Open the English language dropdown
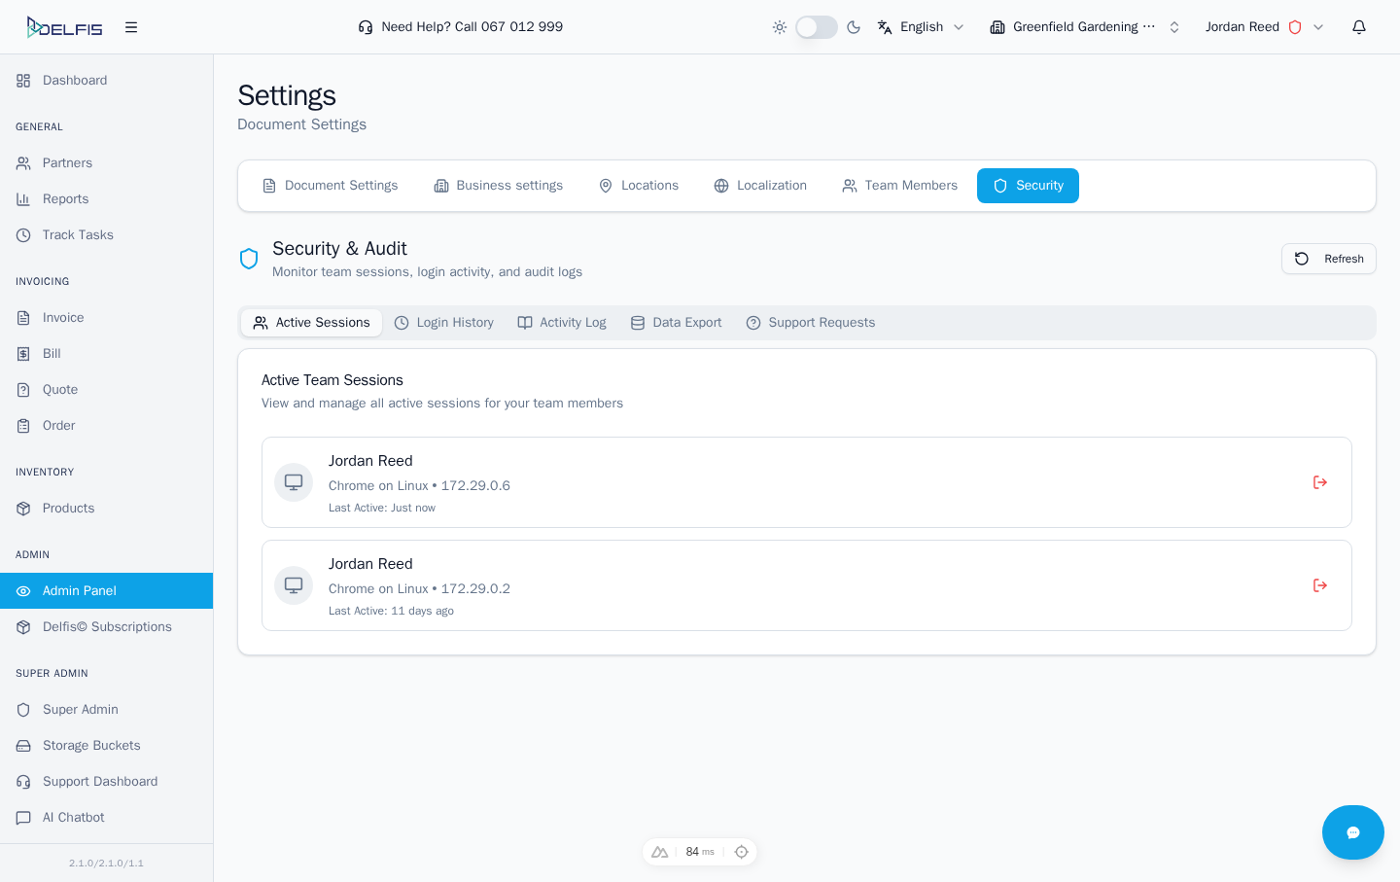 [921, 27]
